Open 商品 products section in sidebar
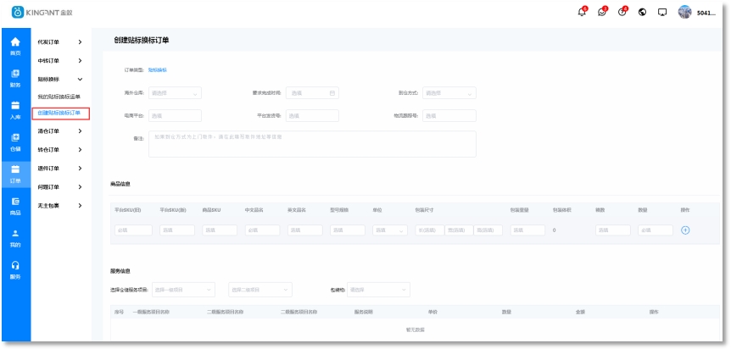The image size is (731, 349). point(15,206)
